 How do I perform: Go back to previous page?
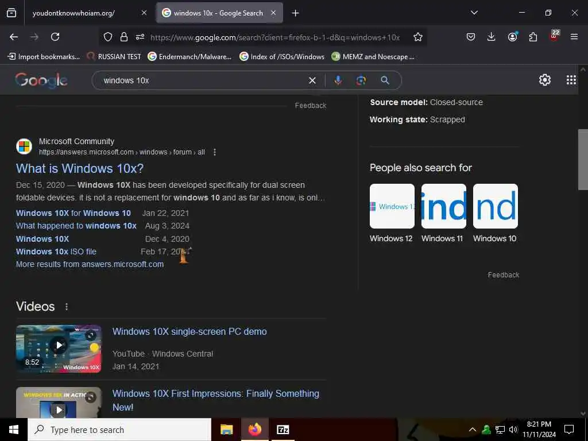pos(14,37)
